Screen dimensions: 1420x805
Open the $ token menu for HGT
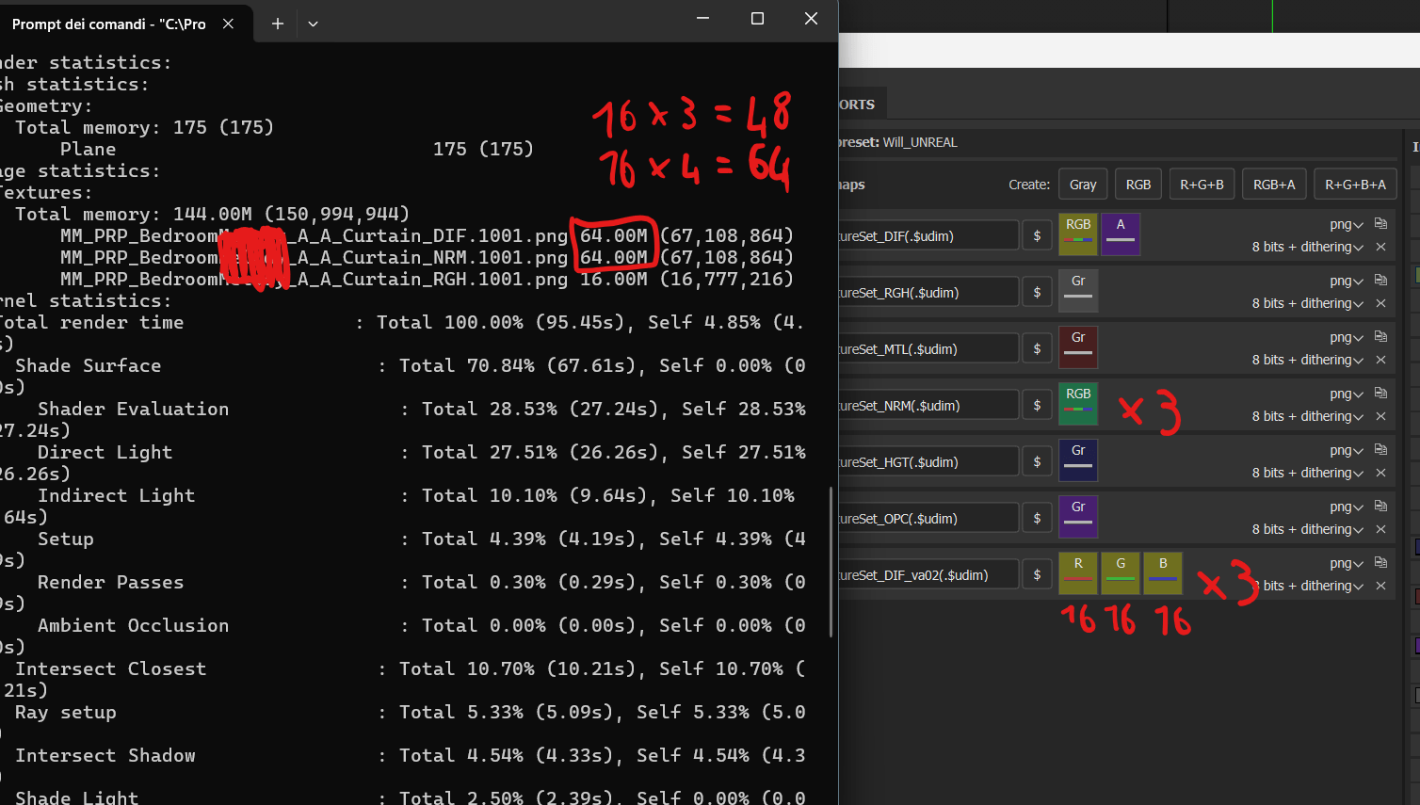click(x=1037, y=461)
